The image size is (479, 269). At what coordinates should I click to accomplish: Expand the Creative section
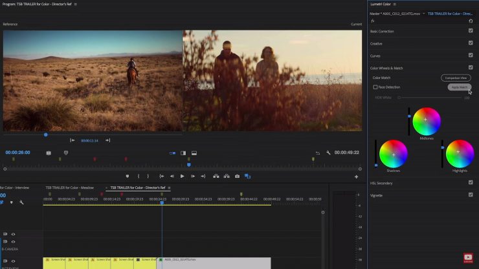(x=376, y=43)
